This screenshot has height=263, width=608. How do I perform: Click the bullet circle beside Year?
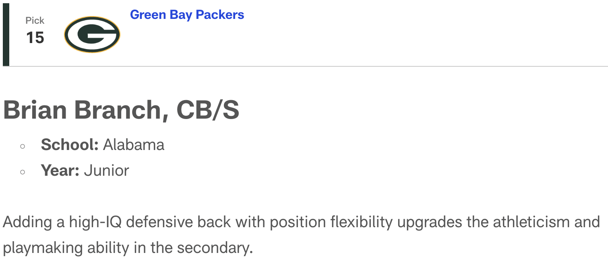23,172
